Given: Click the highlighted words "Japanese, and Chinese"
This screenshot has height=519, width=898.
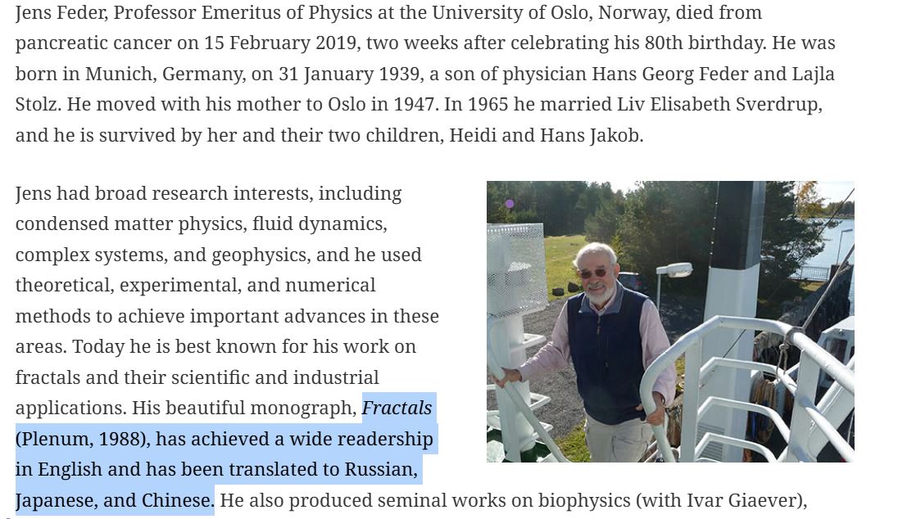Looking at the screenshot, I should pos(115,500).
